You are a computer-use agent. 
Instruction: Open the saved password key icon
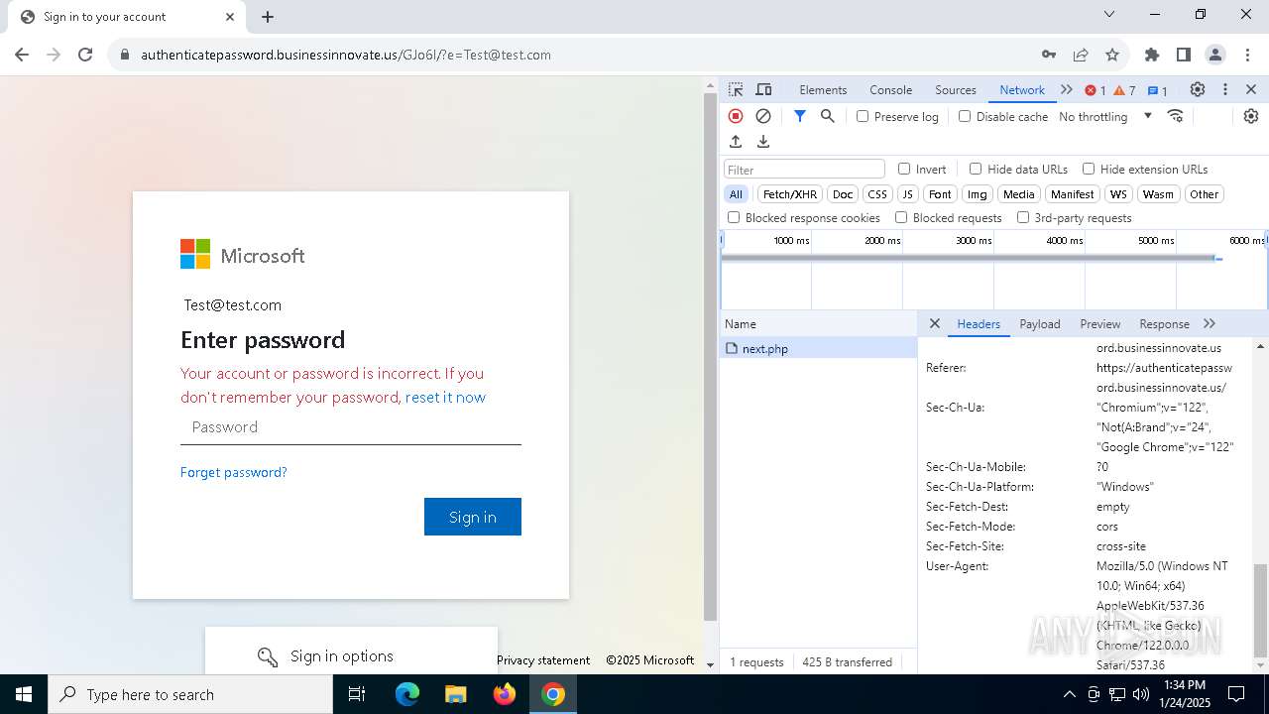(1049, 55)
